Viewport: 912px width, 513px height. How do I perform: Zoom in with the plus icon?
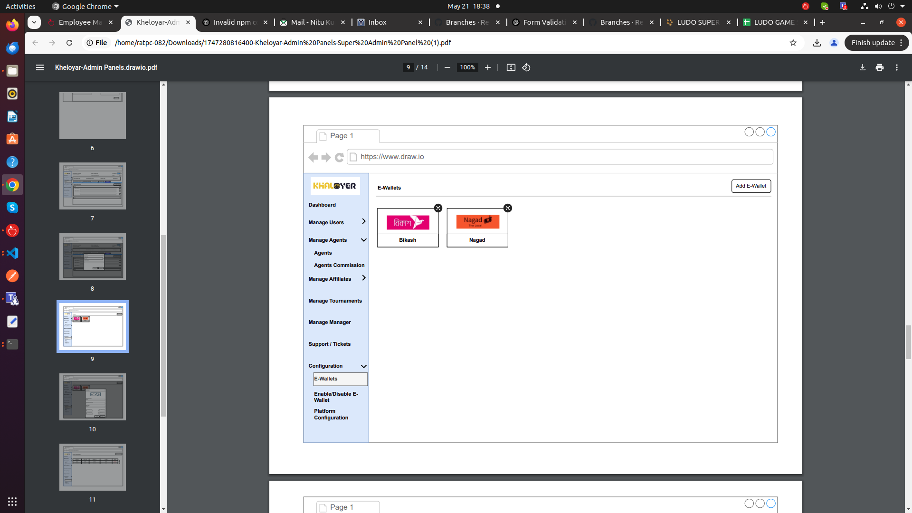coord(487,67)
